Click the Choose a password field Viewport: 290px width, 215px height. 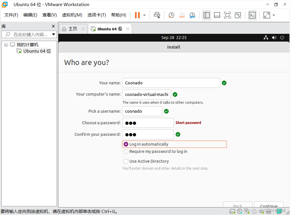coord(148,123)
